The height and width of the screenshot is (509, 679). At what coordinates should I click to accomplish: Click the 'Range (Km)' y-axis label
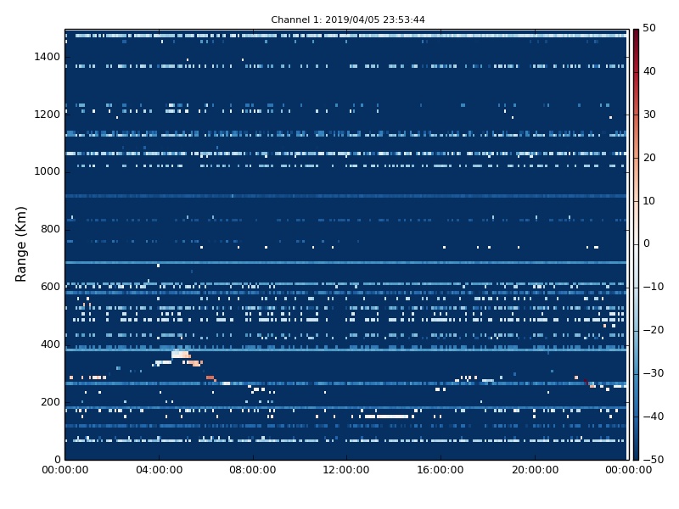click(x=20, y=244)
